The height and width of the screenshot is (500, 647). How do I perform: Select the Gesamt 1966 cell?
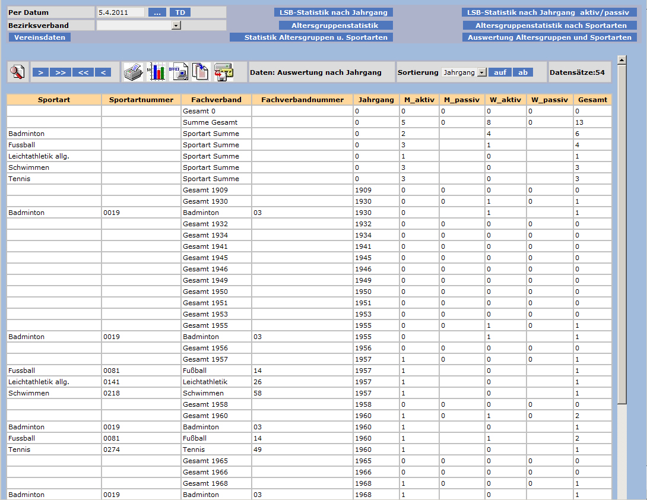point(216,472)
